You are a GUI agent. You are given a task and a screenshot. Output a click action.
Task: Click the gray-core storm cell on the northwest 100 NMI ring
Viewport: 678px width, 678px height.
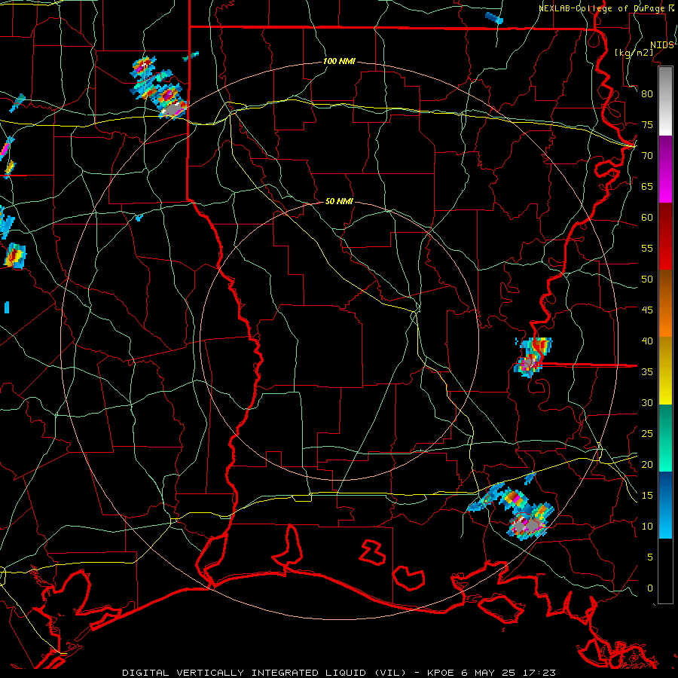(172, 109)
